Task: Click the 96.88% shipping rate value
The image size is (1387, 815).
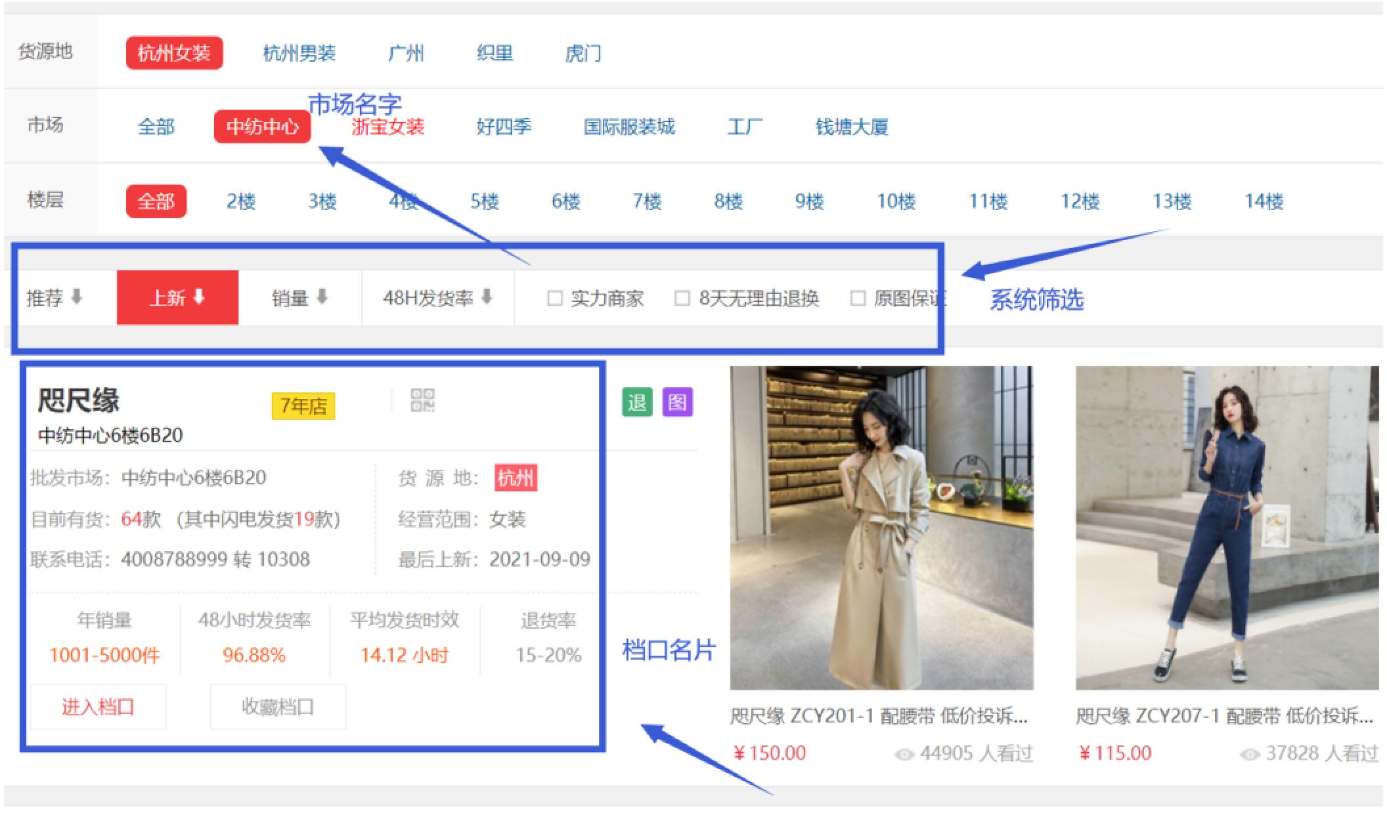Action: [x=254, y=655]
